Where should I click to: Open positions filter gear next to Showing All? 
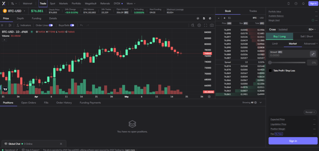255,103
